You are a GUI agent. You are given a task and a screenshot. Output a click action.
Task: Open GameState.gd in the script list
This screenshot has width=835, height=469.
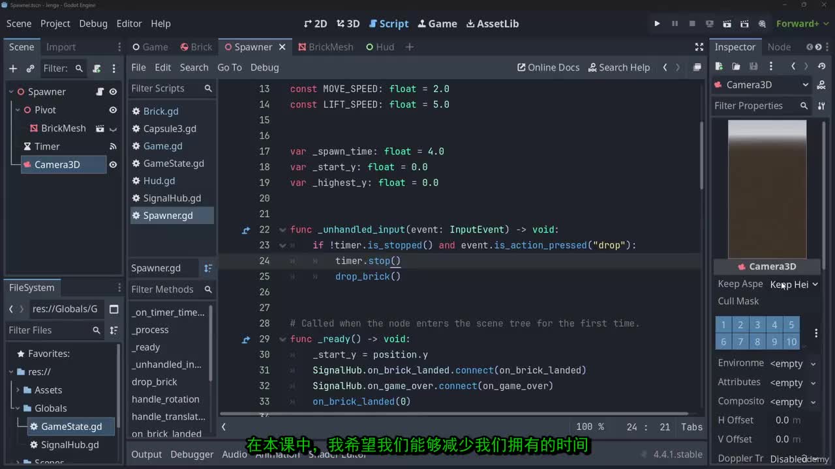tap(172, 163)
